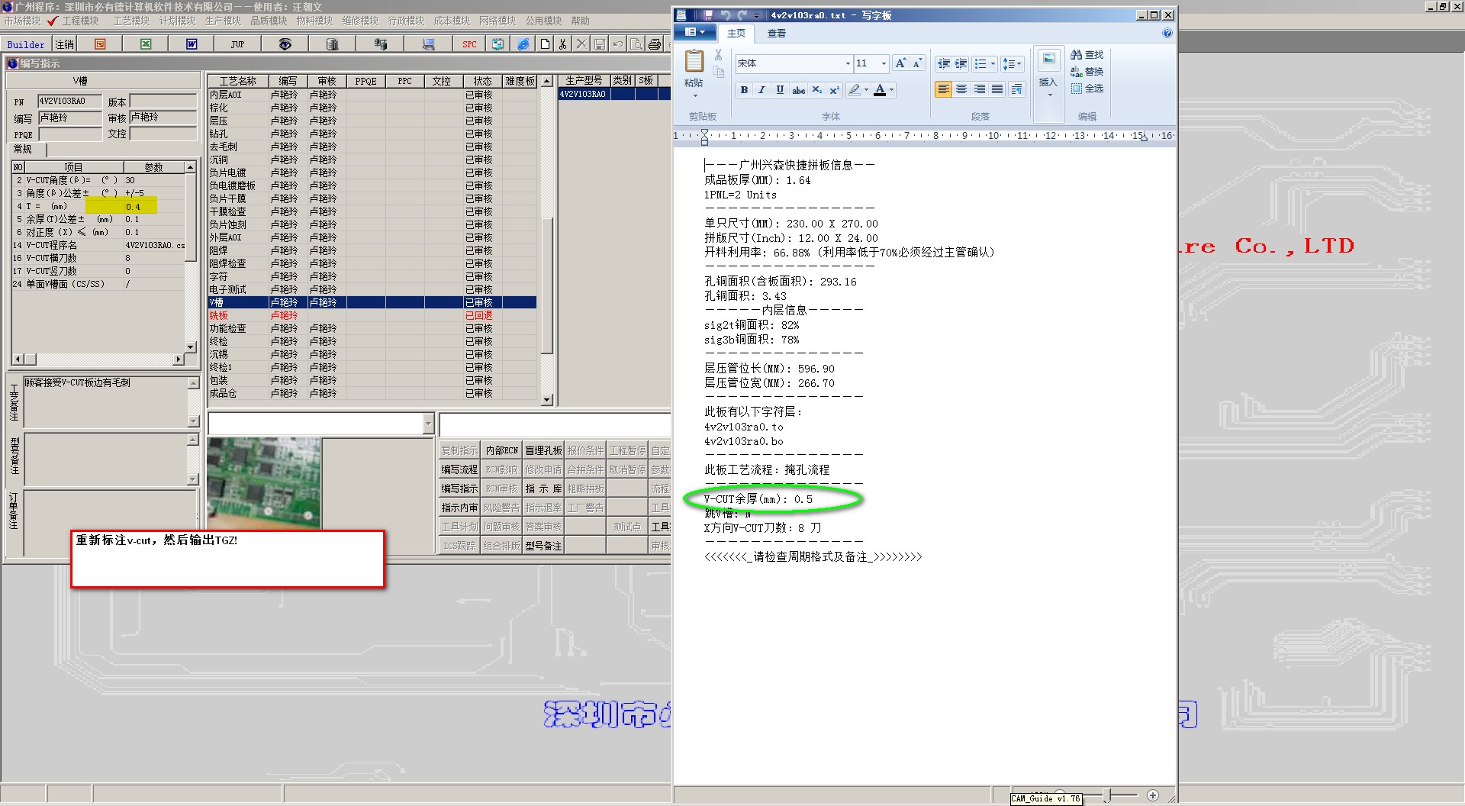The height and width of the screenshot is (806, 1465).
Task: Toggle Bold formatting in WordPad
Action: point(744,89)
